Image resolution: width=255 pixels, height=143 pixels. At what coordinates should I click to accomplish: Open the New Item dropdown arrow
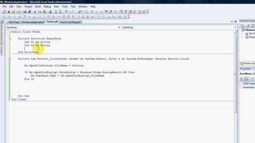(x=21, y=12)
